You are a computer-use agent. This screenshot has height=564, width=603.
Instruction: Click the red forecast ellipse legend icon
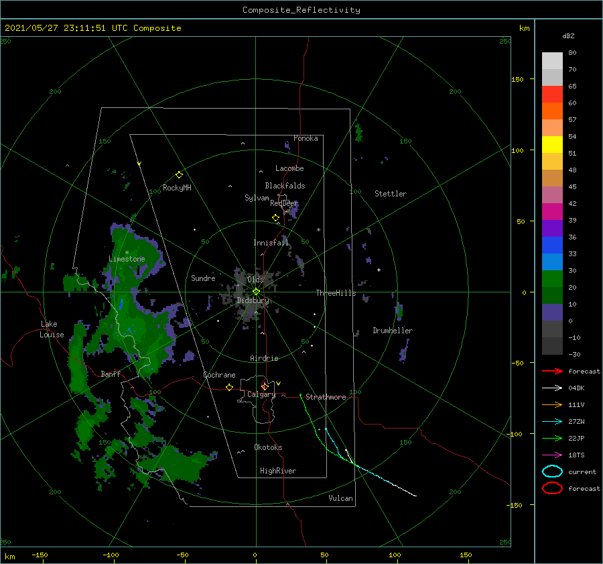[552, 488]
